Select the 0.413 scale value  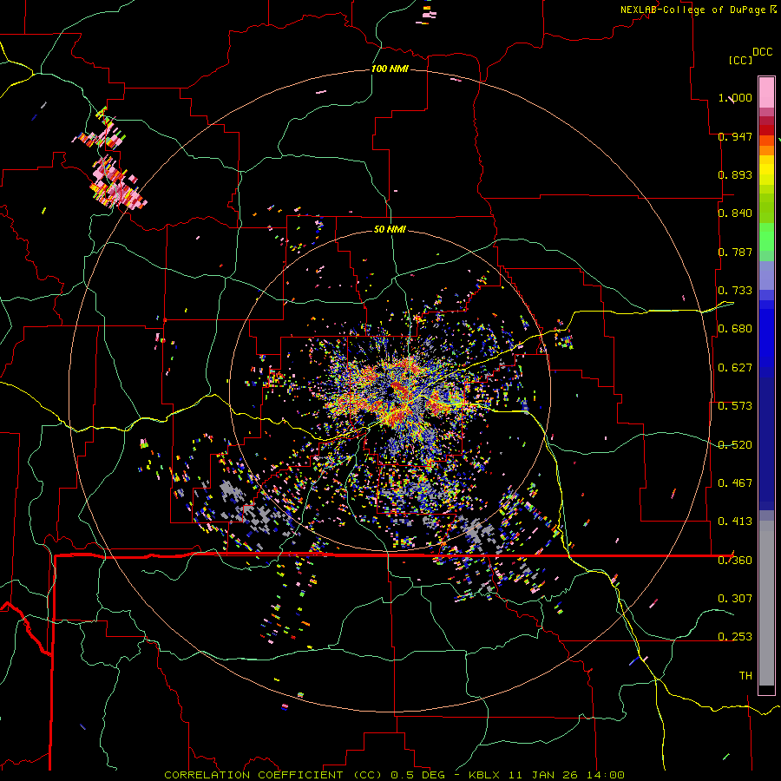click(735, 522)
